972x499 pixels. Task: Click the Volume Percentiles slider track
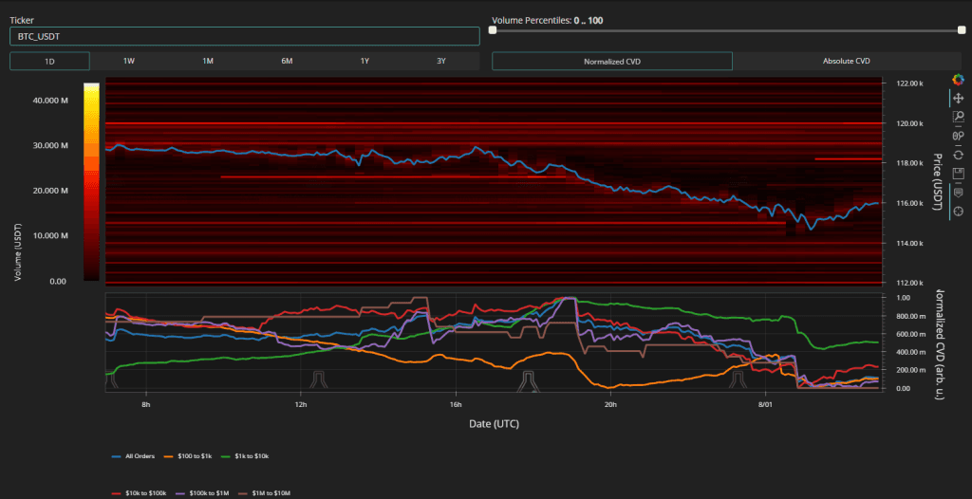coord(727,29)
